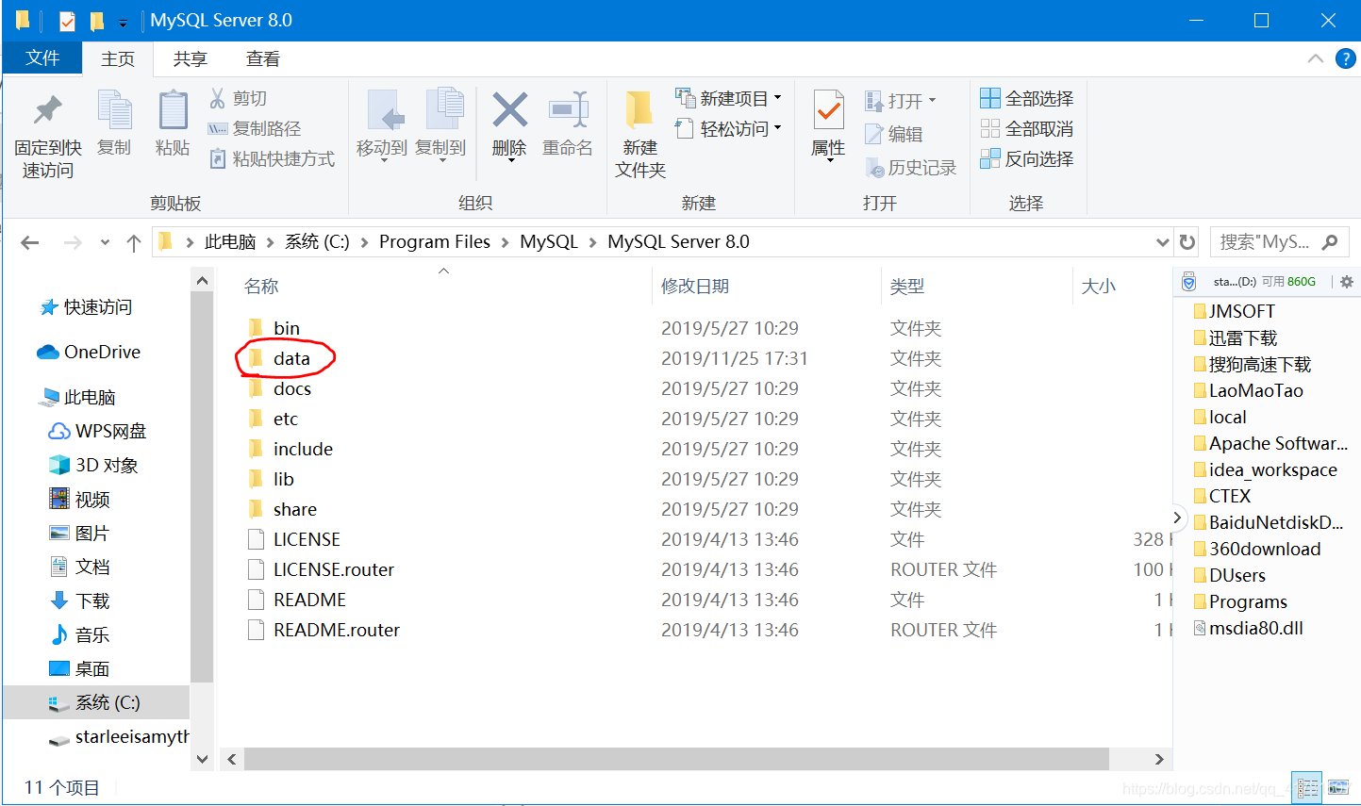Open recent locations dropdown arrow
Screen dimensions: 1361x806
[105, 242]
